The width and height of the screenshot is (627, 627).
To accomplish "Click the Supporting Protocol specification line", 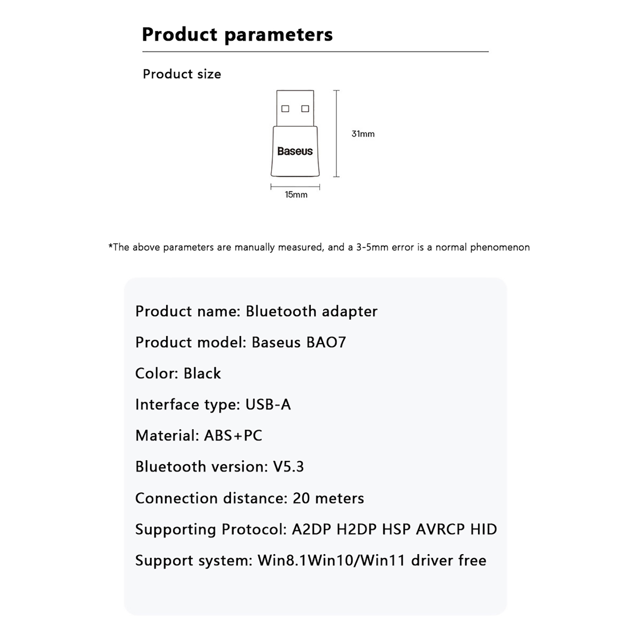I will 316,529.
